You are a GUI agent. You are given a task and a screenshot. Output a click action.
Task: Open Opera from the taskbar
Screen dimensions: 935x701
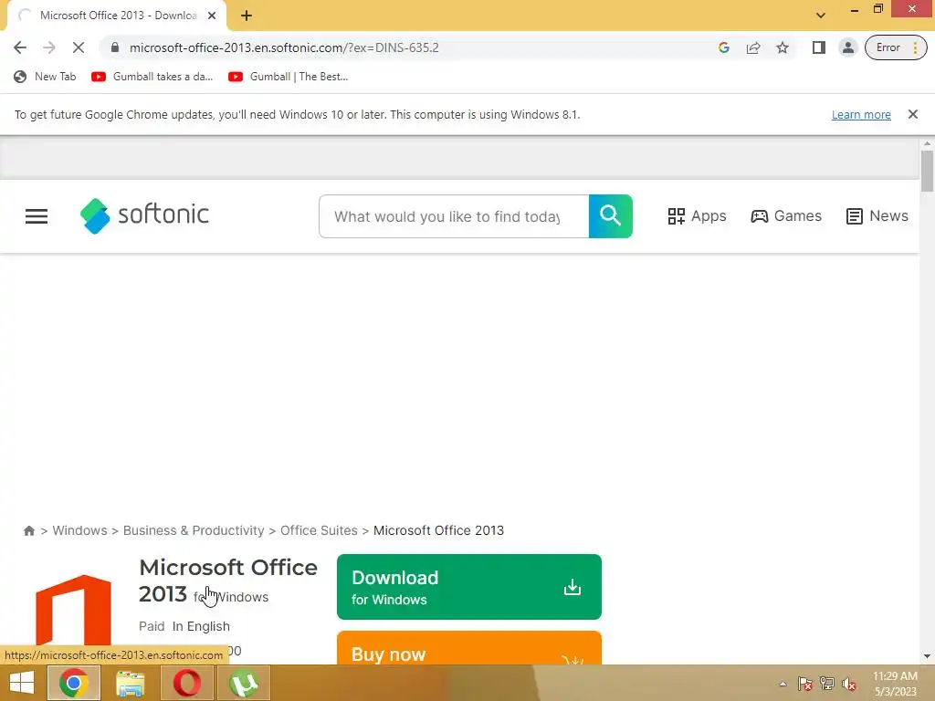[x=186, y=683]
